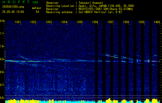Select observer name Takanori Kawachi
The image size is (162, 103).
click(x=90, y=3)
